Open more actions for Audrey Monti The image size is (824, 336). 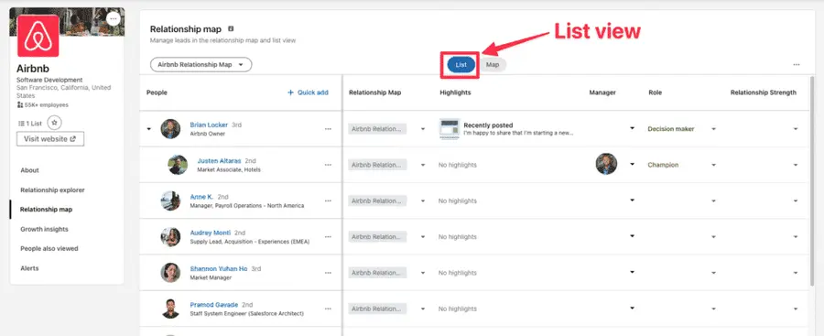pos(329,236)
